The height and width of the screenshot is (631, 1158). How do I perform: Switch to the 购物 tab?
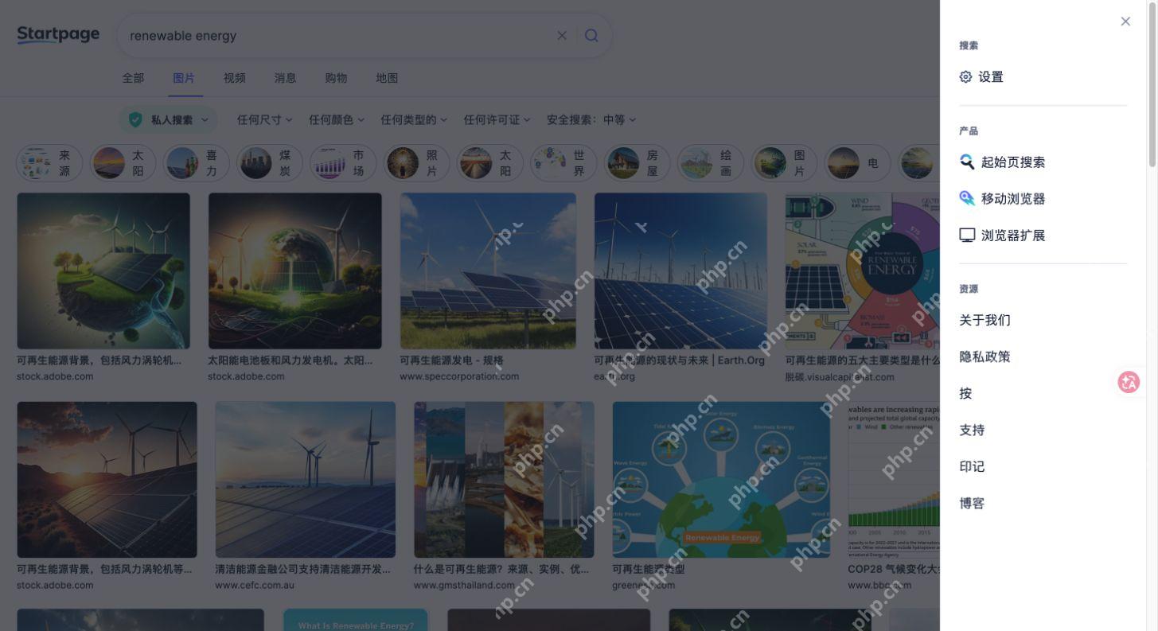pyautogui.click(x=336, y=78)
